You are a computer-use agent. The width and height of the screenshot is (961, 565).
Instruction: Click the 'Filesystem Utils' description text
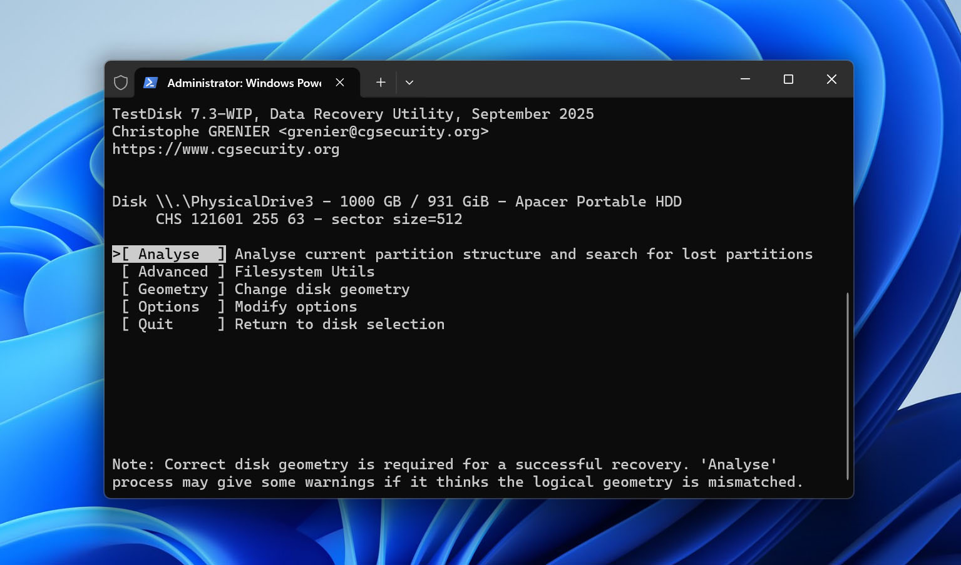305,272
